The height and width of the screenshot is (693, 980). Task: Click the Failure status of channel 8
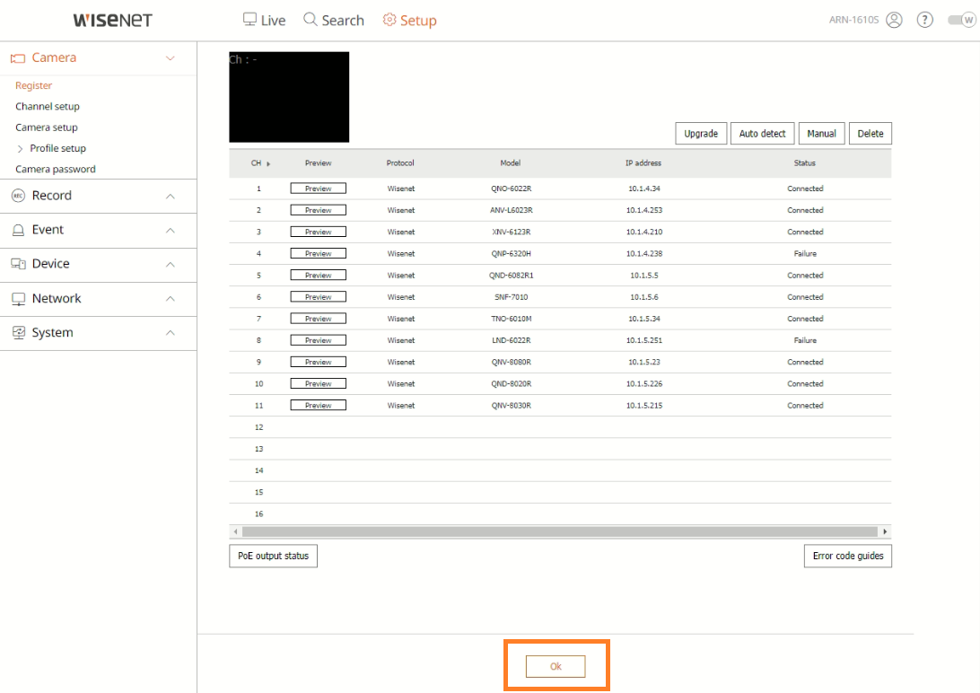click(x=805, y=340)
